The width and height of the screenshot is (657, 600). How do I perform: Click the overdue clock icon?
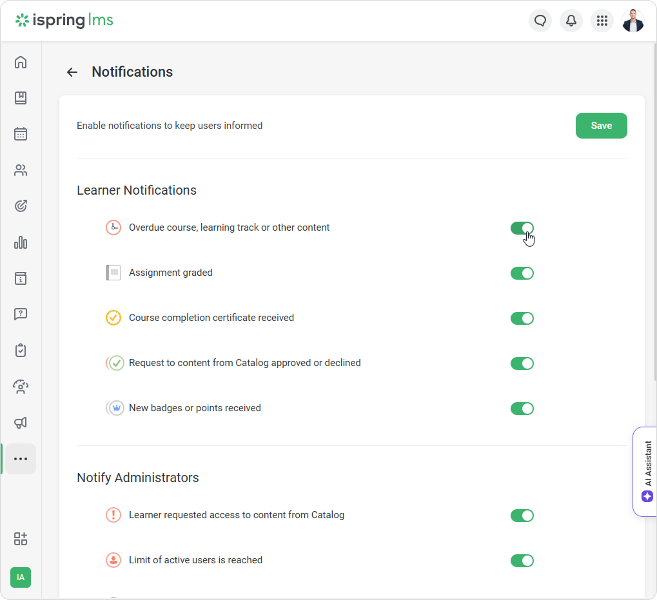(x=113, y=227)
